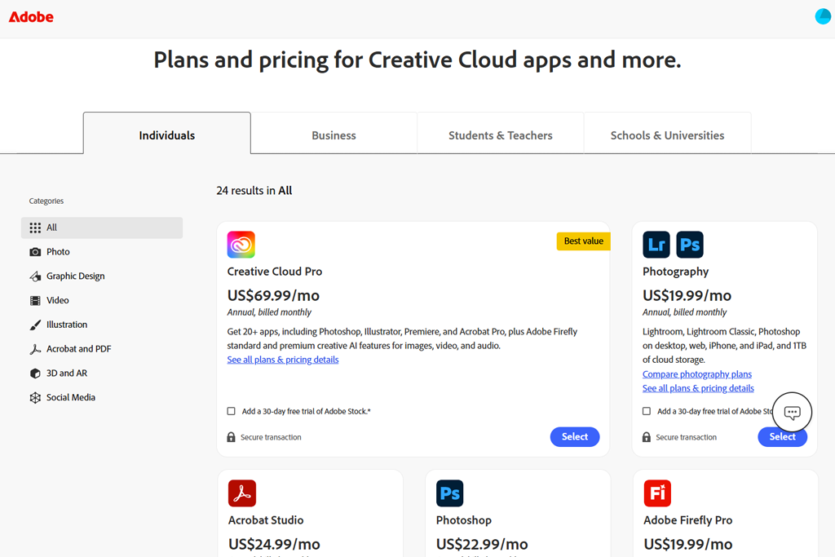Click the Categories heading
835x557 pixels.
pyautogui.click(x=46, y=201)
